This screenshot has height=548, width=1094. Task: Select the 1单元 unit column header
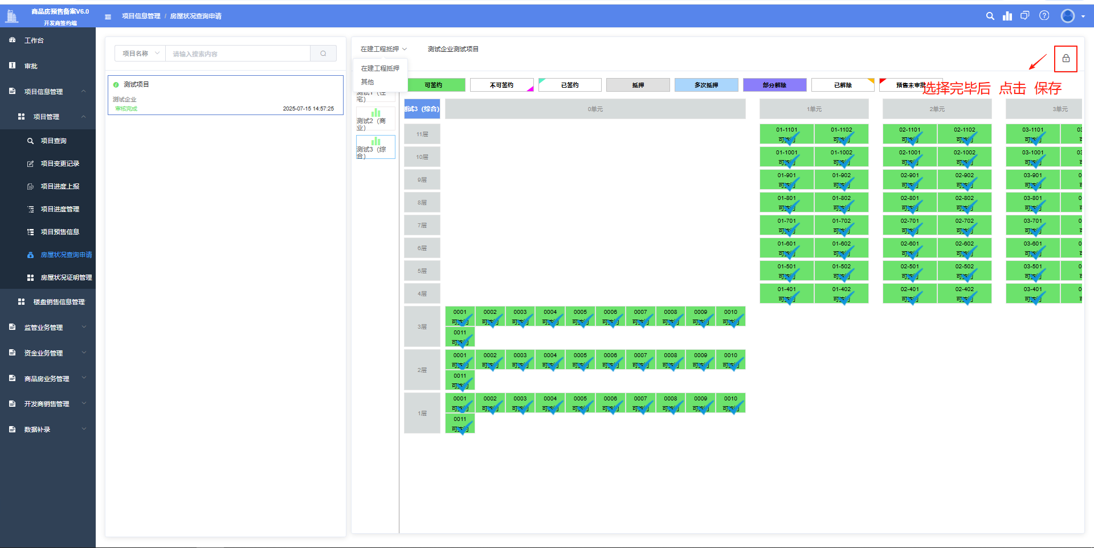pyautogui.click(x=814, y=109)
